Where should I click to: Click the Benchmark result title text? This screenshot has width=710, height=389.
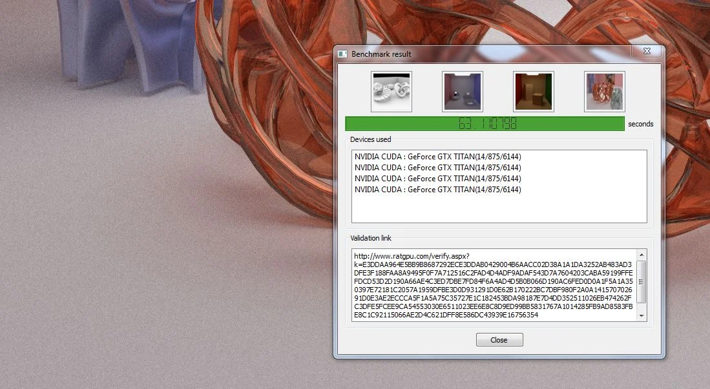click(x=381, y=54)
